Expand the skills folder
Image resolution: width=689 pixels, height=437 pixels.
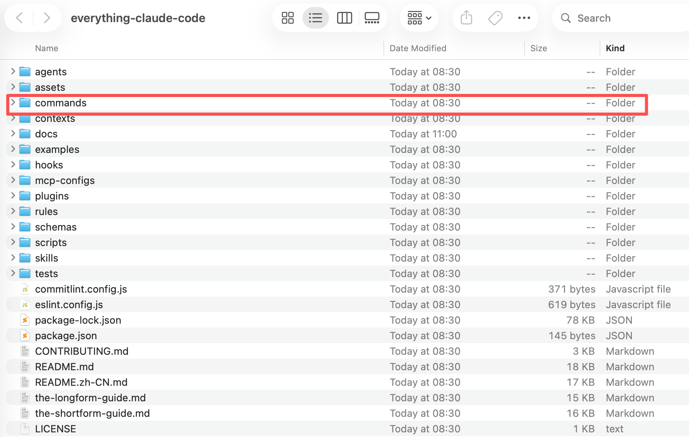point(13,258)
